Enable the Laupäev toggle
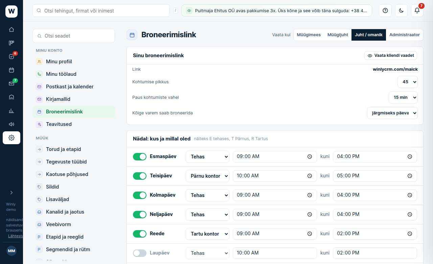The width and height of the screenshot is (433, 264). click(140, 253)
